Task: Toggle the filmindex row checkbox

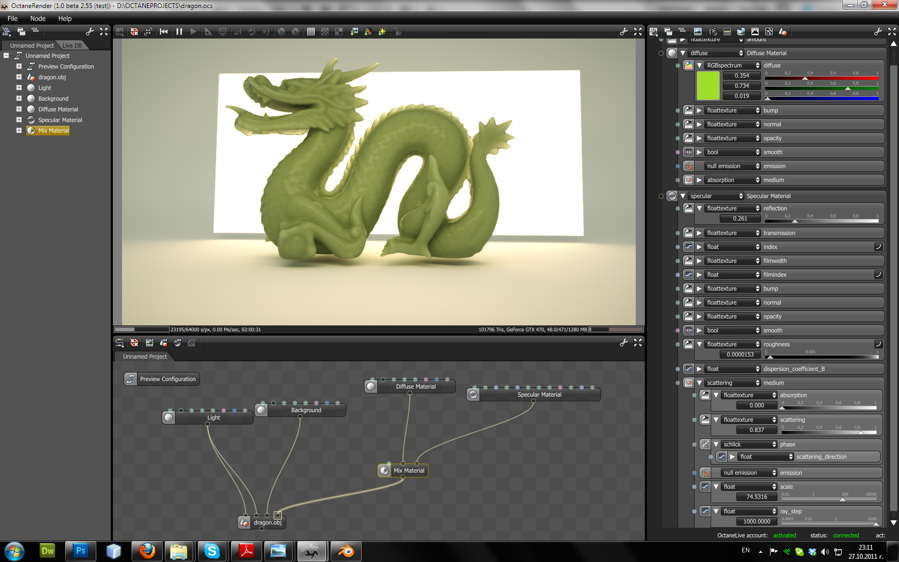Action: (878, 275)
